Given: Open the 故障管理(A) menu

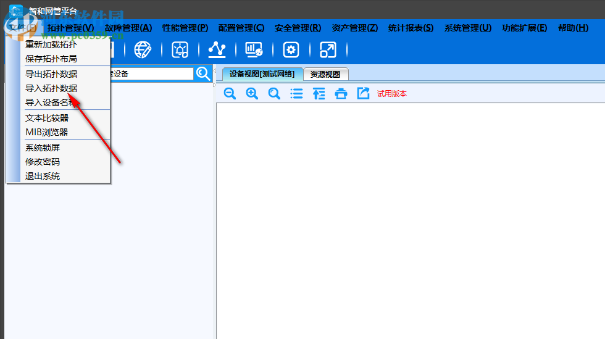Looking at the screenshot, I should [128, 28].
